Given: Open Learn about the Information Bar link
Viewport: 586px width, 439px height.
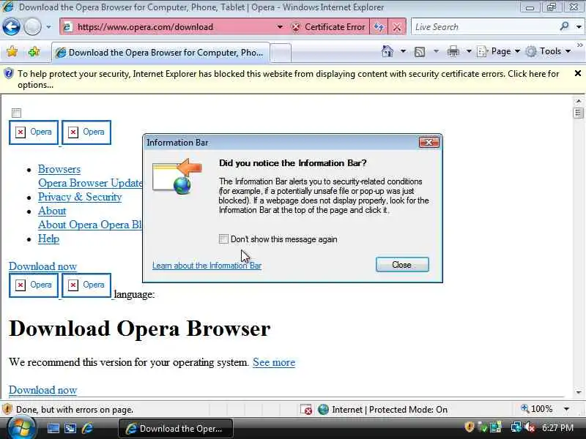Looking at the screenshot, I should point(207,266).
